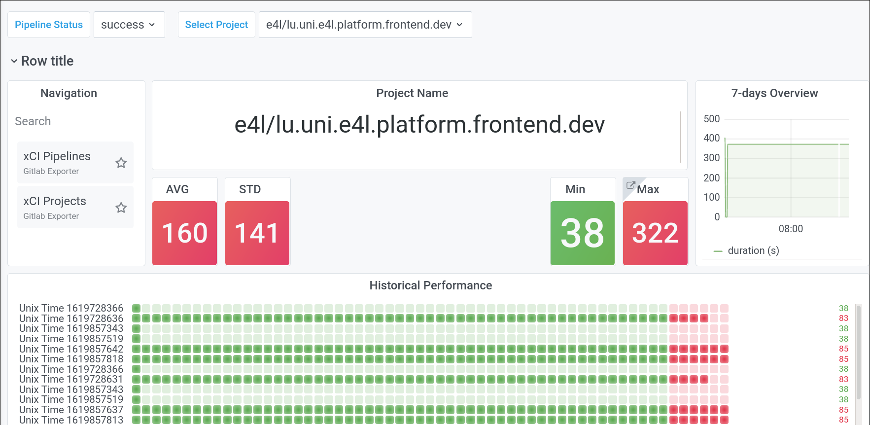Open xCI Pipelines dashboard link
Viewport: 870px width, 425px height.
point(57,157)
